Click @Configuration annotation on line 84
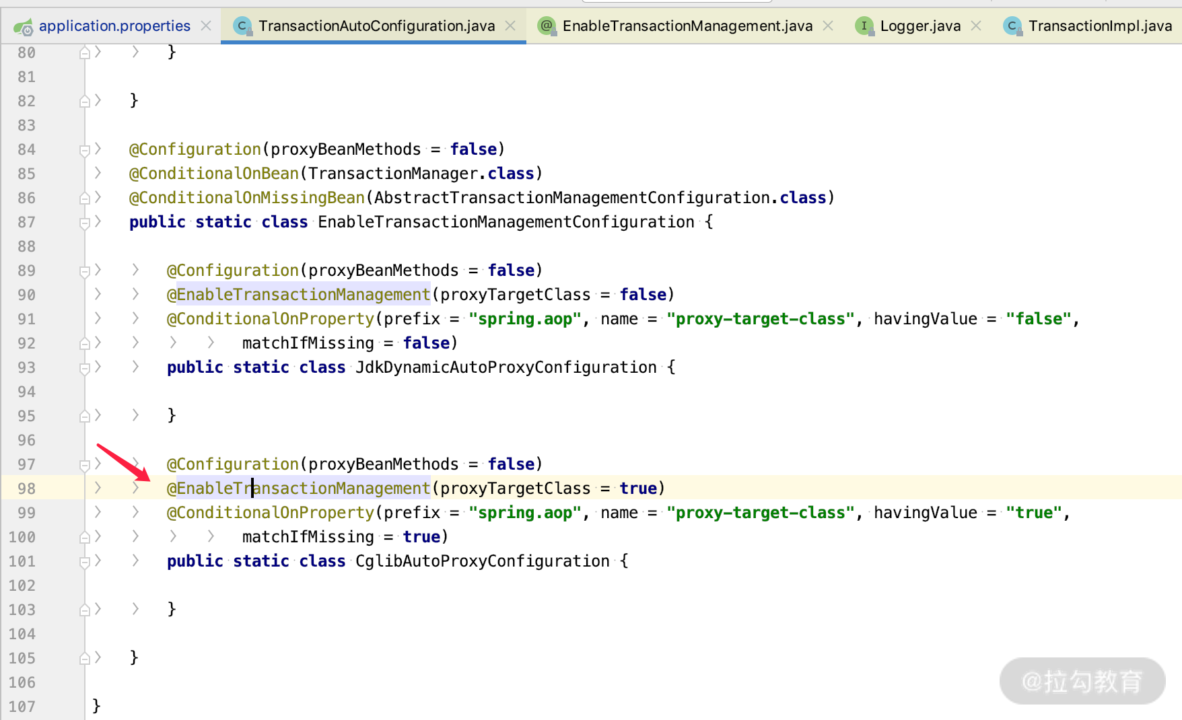Viewport: 1182px width, 720px height. [x=195, y=149]
